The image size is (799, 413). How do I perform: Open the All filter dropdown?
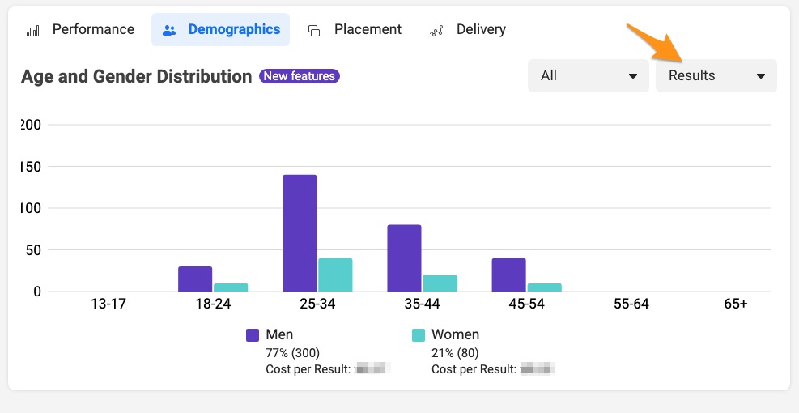pos(588,75)
